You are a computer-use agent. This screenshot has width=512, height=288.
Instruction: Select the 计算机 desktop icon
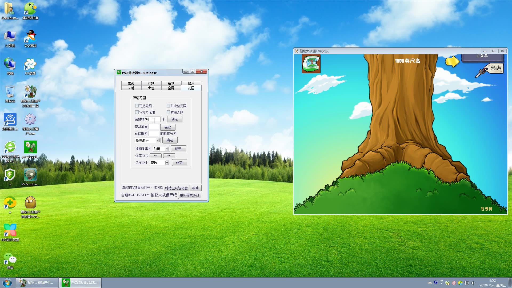click(x=10, y=38)
